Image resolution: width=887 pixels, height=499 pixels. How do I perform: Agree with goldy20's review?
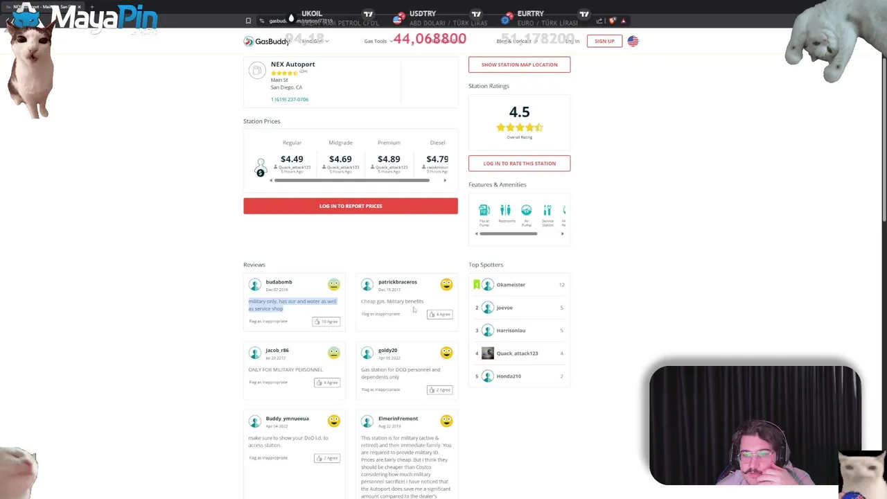tap(439, 389)
